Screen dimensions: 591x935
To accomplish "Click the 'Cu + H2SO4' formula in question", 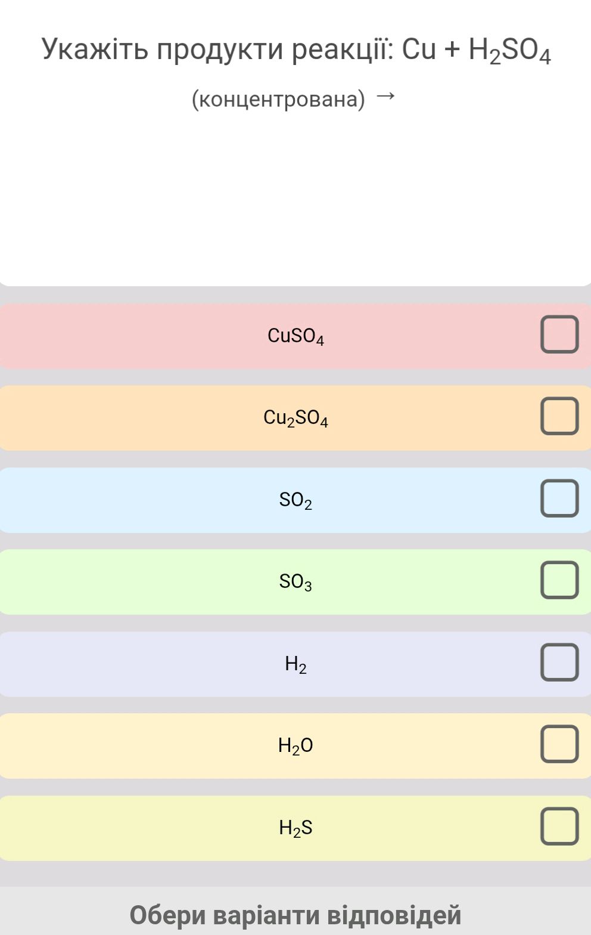I will tap(477, 50).
